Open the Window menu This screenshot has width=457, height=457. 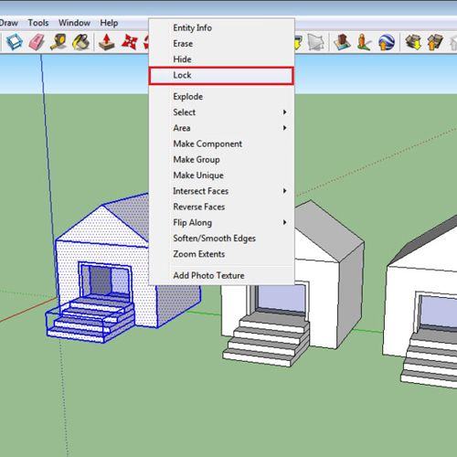[74, 23]
